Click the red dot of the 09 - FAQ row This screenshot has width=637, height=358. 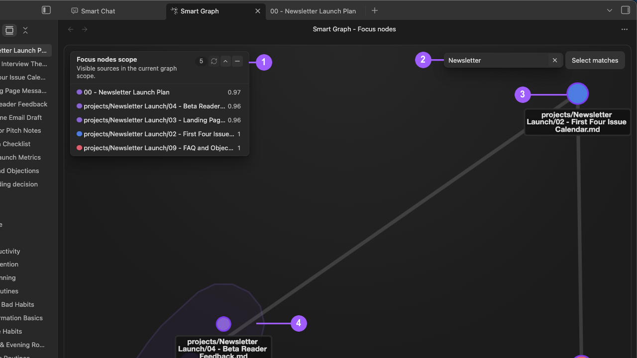point(79,148)
